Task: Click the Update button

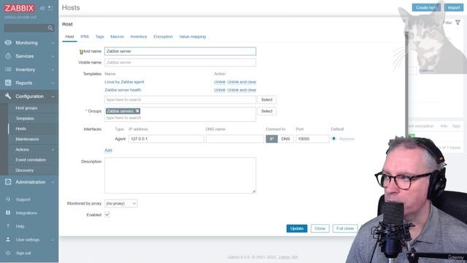Action: (297, 229)
